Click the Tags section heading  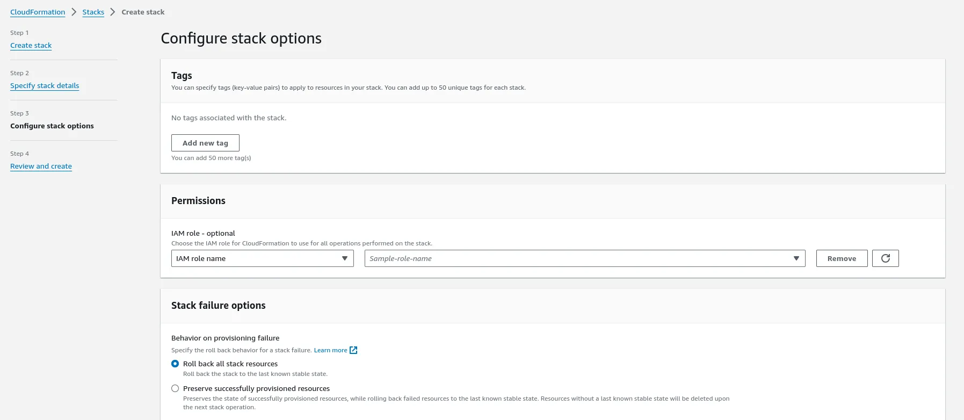tap(182, 76)
